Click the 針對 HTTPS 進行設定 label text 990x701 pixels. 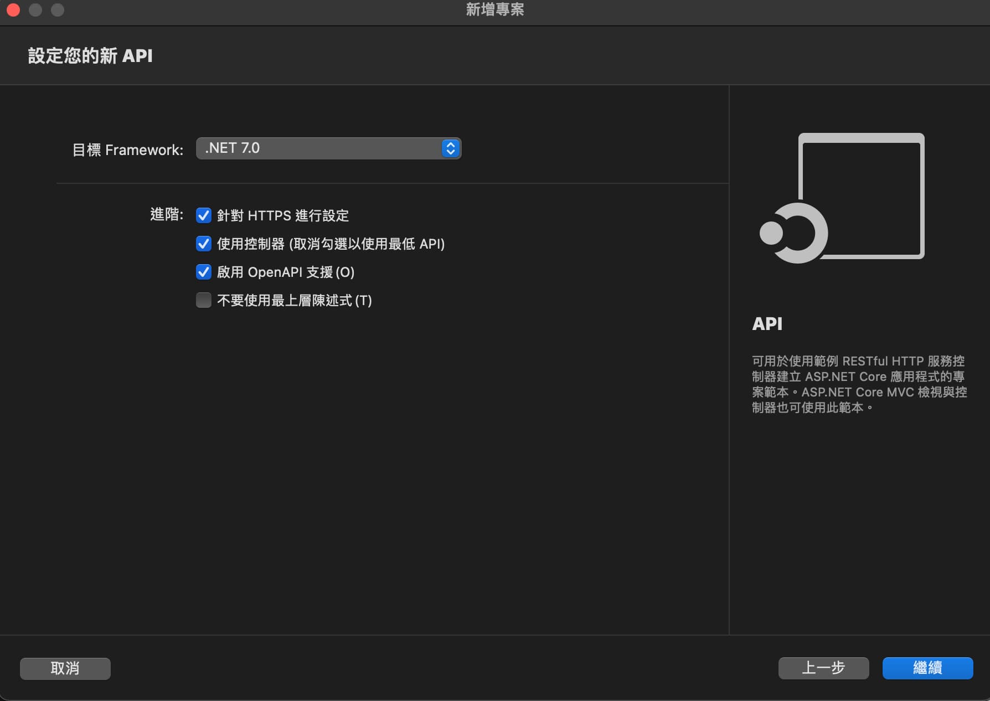[283, 215]
